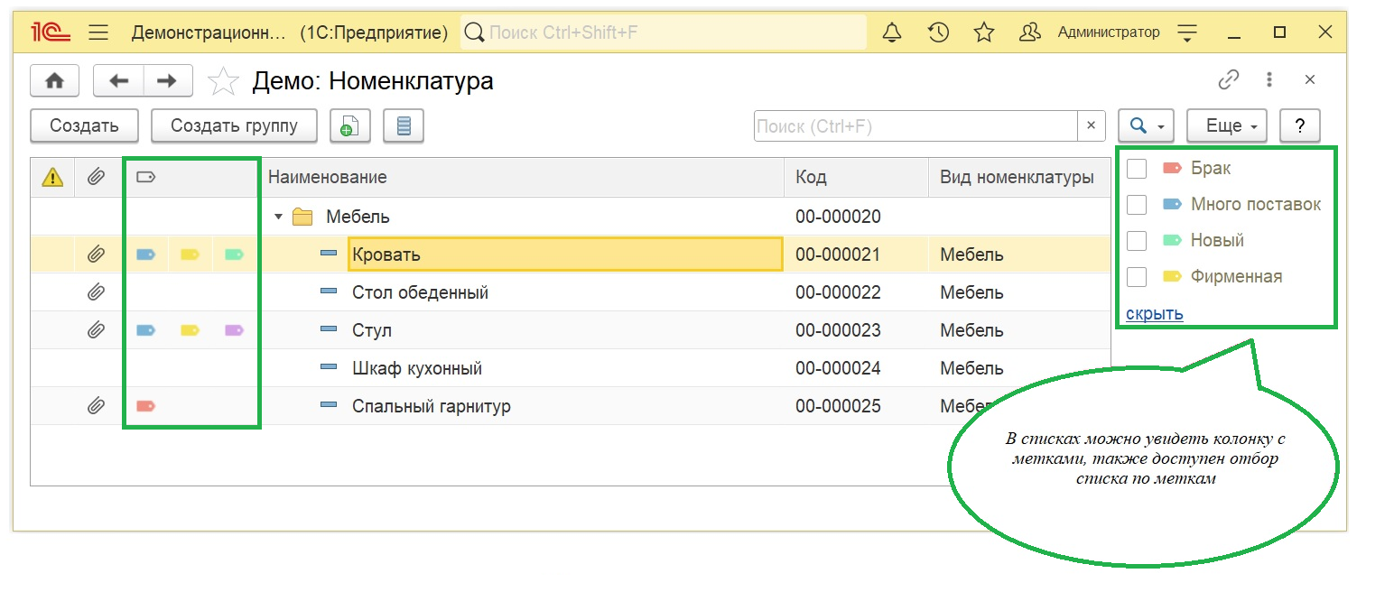The height and width of the screenshot is (592, 1394).
Task: Click the скрыть link
Action: 1154,313
